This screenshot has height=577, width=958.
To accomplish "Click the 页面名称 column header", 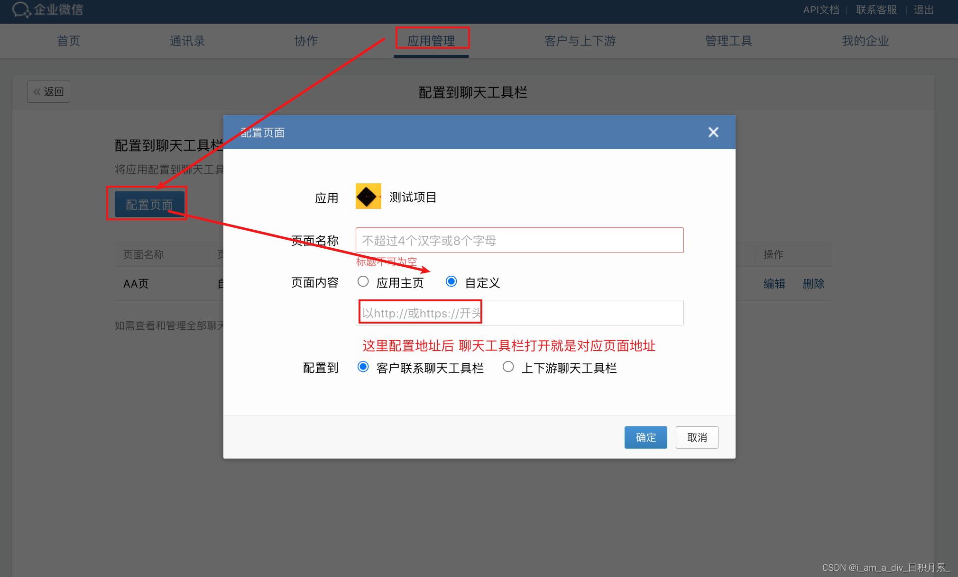I will [x=144, y=254].
